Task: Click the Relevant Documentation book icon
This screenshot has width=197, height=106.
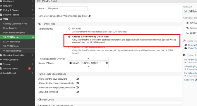Action: pos(186,45)
